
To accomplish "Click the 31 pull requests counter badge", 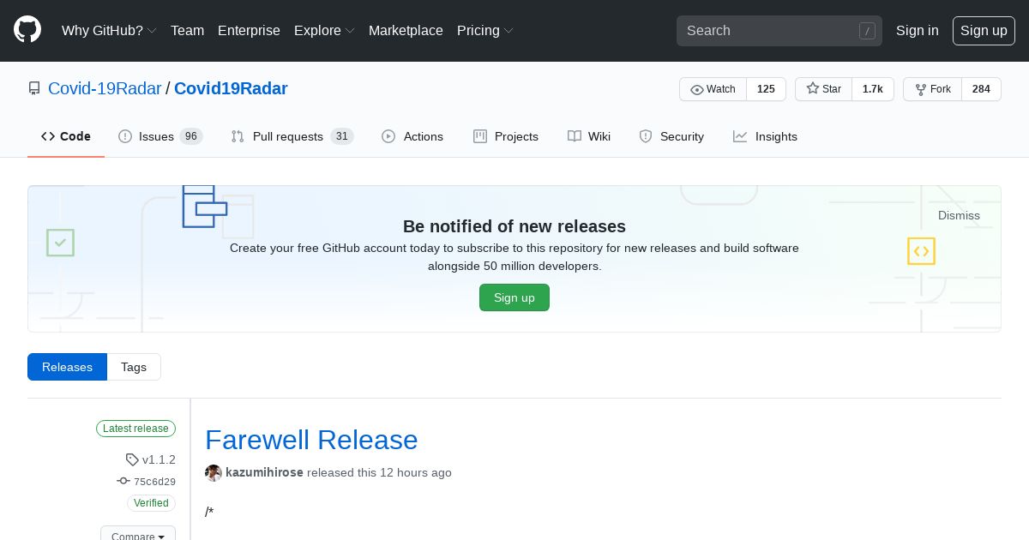I will coord(342,136).
